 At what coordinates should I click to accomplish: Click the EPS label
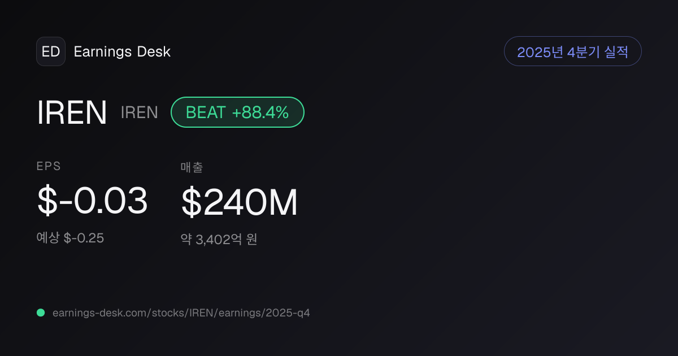coord(49,166)
